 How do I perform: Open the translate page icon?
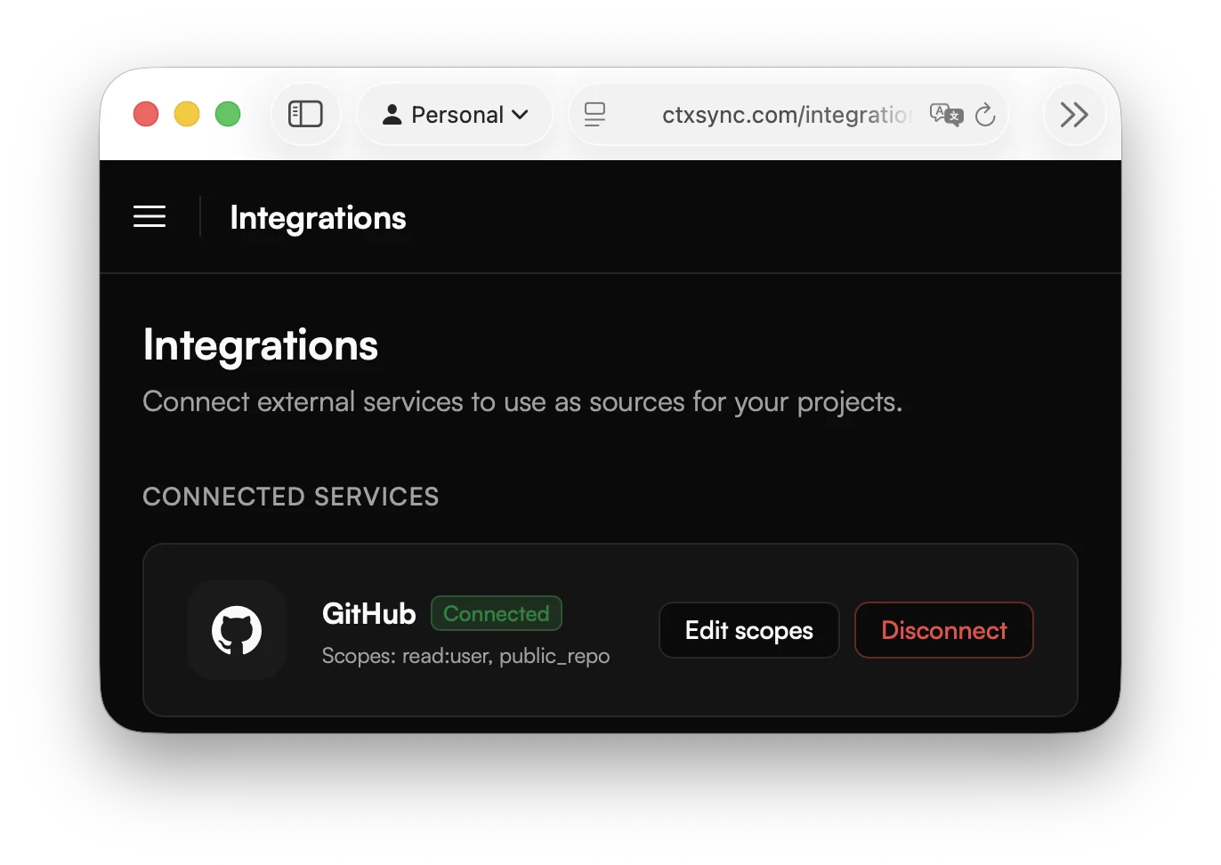tap(946, 115)
